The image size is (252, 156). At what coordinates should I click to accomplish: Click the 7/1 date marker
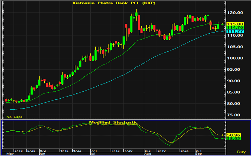click(94, 151)
